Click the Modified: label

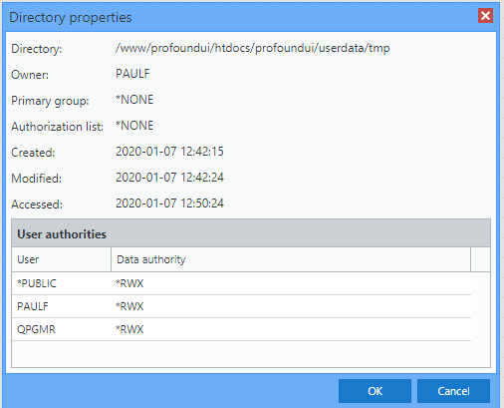tap(36, 179)
